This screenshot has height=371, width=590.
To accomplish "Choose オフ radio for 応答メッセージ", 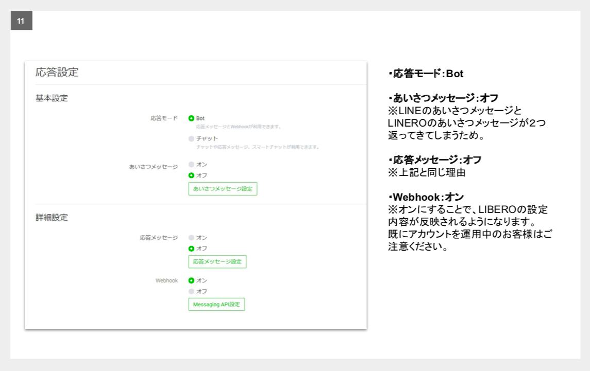I will pos(191,249).
